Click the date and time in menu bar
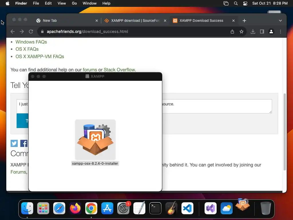Screen dimensions: 293x220 point(270,3)
